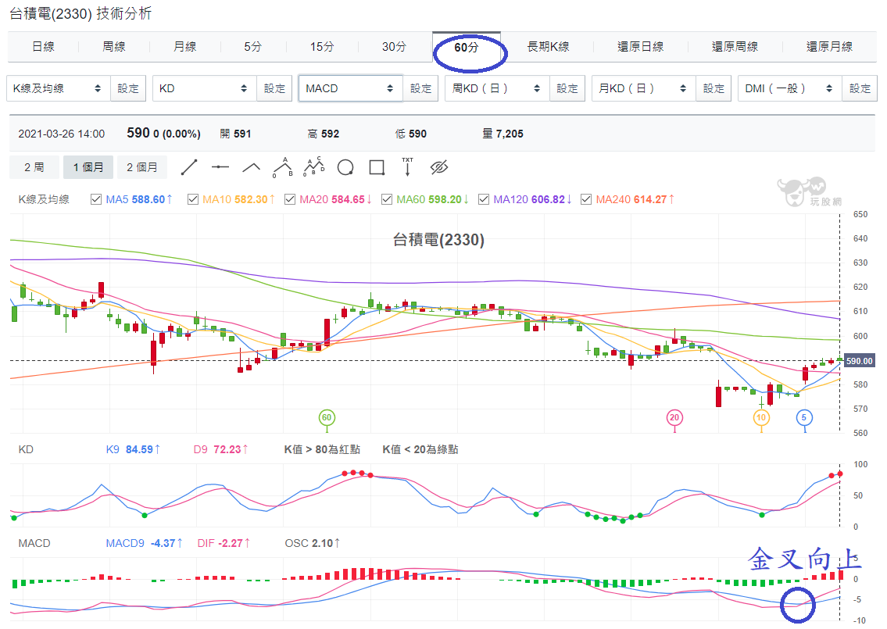Image resolution: width=887 pixels, height=629 pixels.
Task: Set chart range to 2 周
Action: 34,167
